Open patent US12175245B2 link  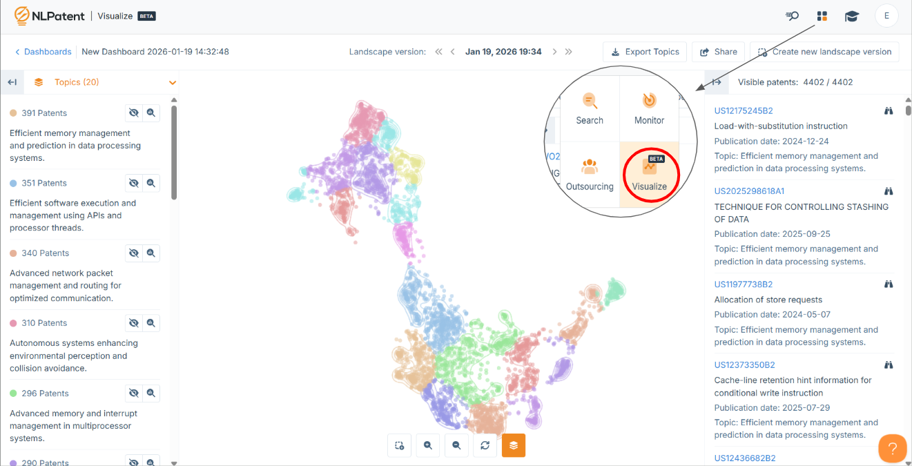click(744, 110)
